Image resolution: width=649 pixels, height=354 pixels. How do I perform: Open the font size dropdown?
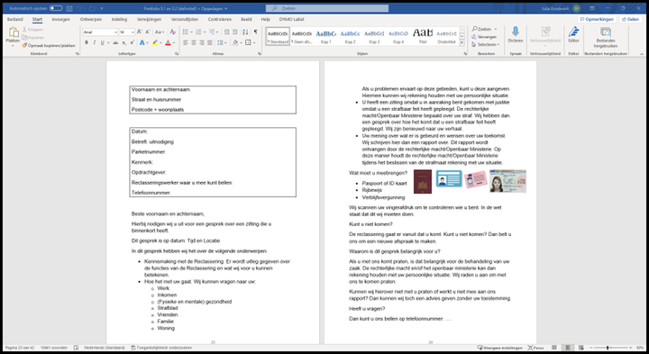(127, 32)
